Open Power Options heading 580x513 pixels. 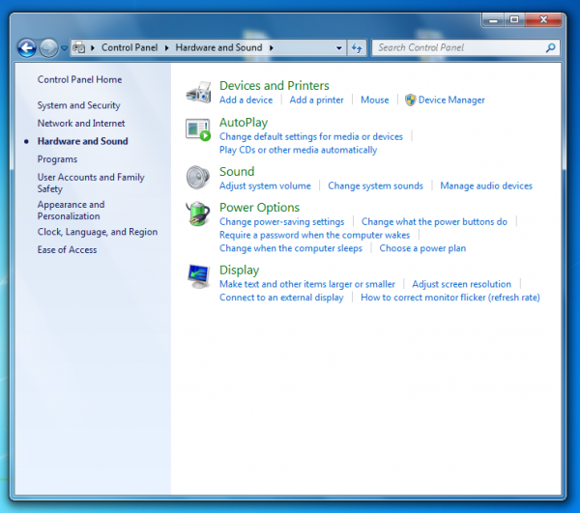coord(259,208)
